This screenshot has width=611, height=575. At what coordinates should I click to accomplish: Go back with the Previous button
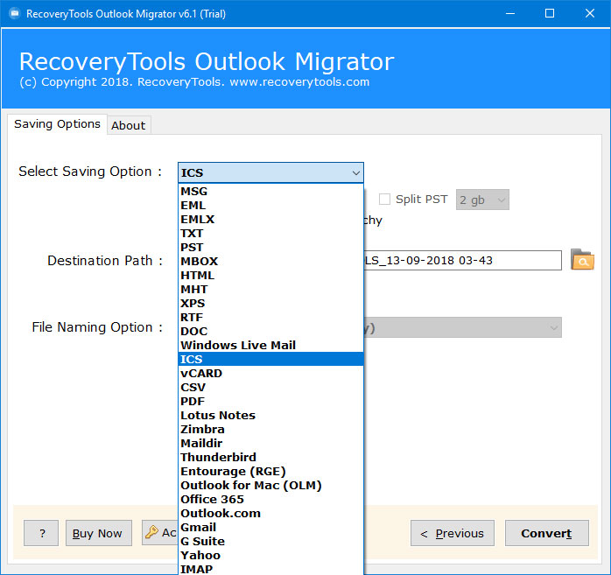pyautogui.click(x=452, y=533)
